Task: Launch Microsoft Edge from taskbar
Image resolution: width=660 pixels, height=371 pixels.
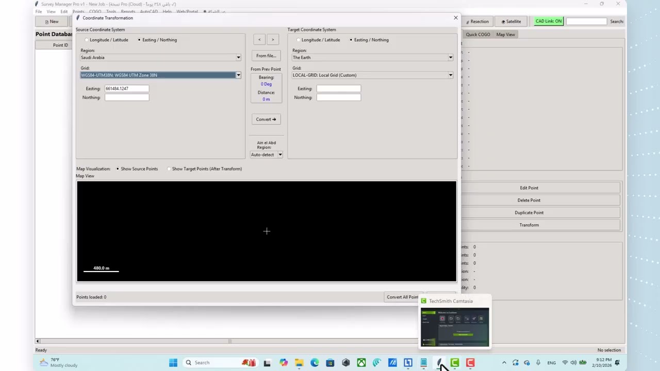Action: pos(315,363)
